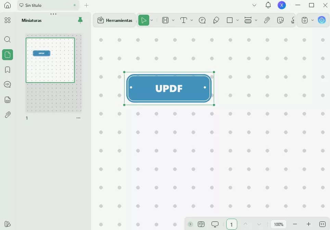Go to next page down arrow
Viewport: 330px width, 230px height.
(259, 224)
